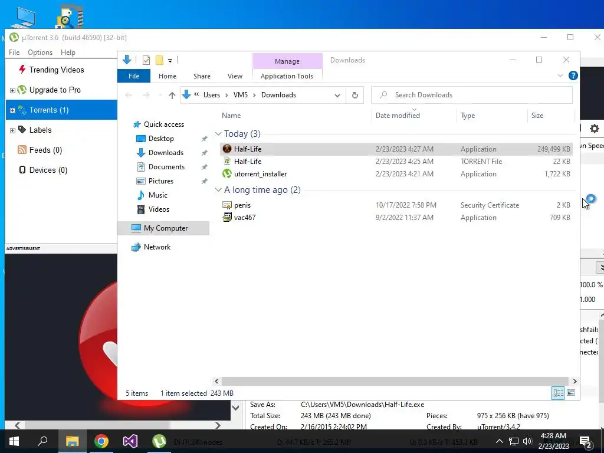This screenshot has width=604, height=453.
Task: Open the uTorrent Help menu
Action: pos(68,52)
